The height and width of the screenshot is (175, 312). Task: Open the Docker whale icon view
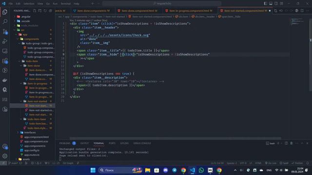coord(5,80)
